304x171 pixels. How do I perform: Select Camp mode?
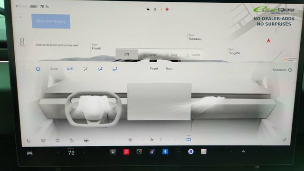coord(193,55)
